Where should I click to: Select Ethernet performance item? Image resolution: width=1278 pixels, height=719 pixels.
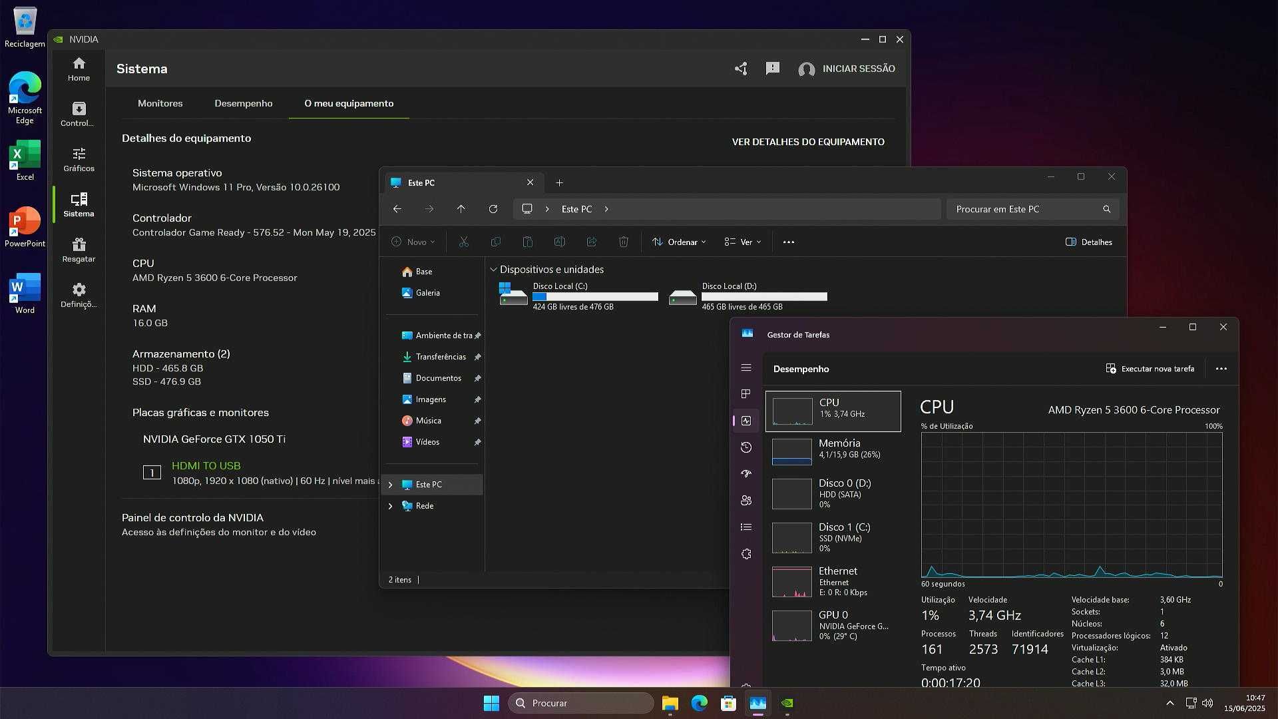[833, 581]
